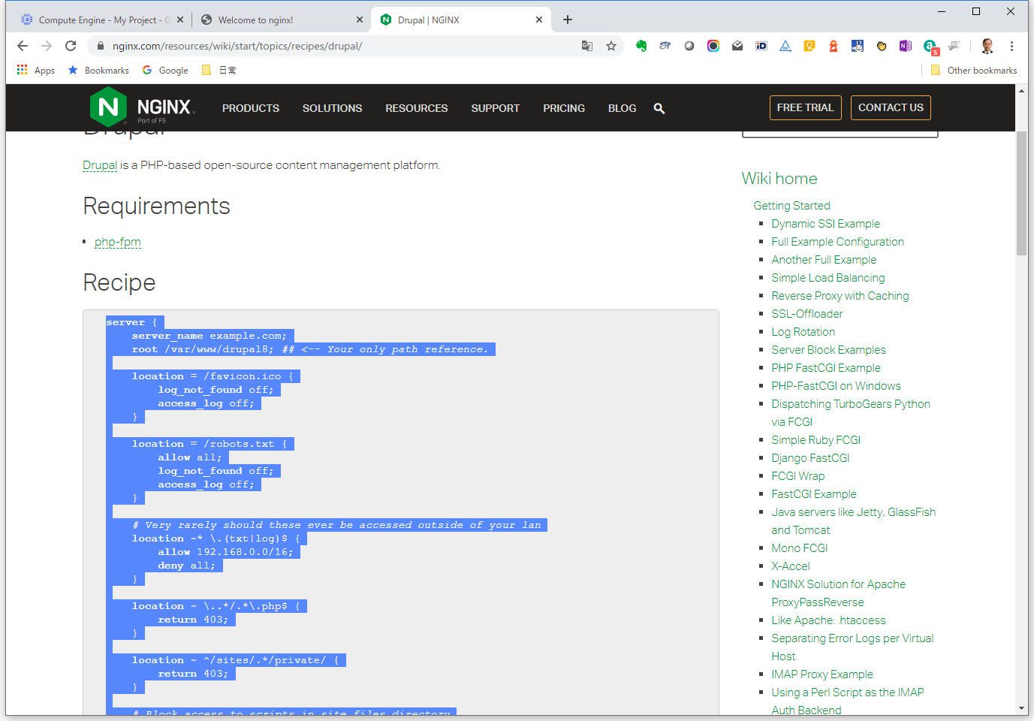This screenshot has width=1034, height=721.
Task: Switch to Welcome to nginx! tab
Action: click(282, 20)
